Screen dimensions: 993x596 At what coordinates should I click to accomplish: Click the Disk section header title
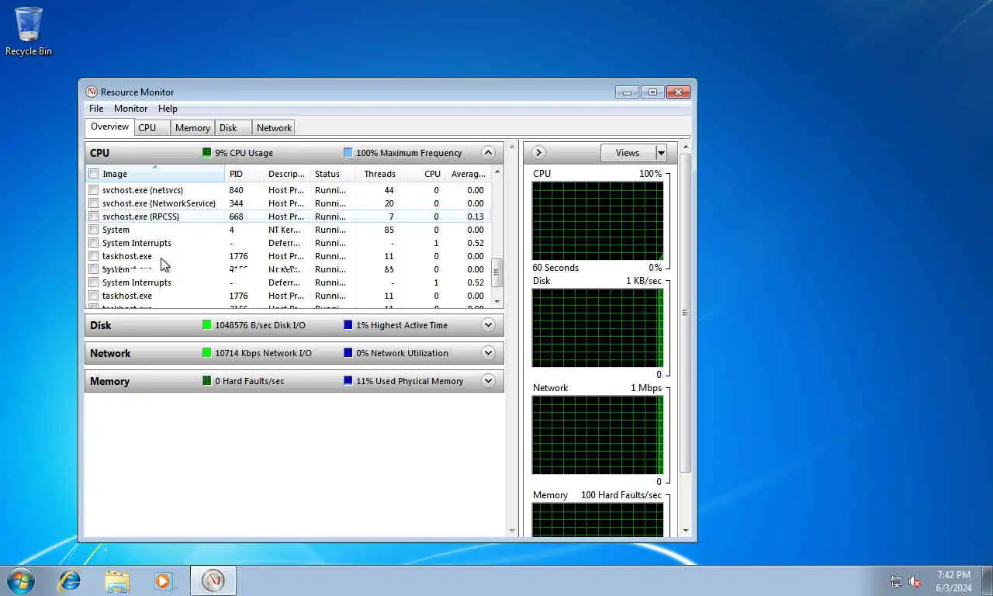point(101,325)
